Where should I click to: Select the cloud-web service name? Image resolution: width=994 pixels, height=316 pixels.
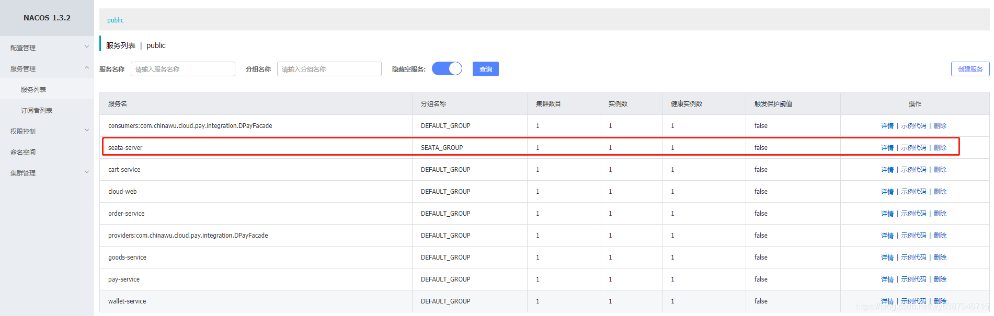point(122,192)
